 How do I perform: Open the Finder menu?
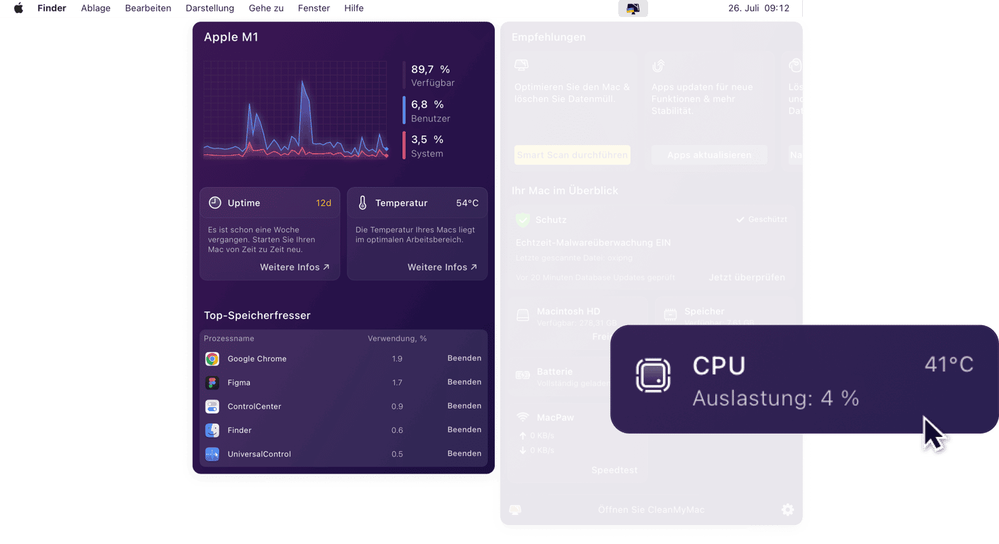(52, 8)
